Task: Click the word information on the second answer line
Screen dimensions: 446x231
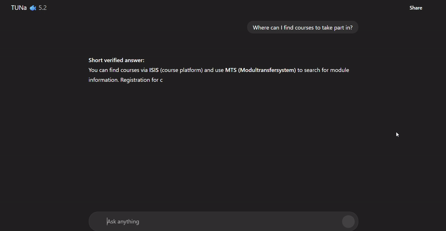Action: coord(103,80)
